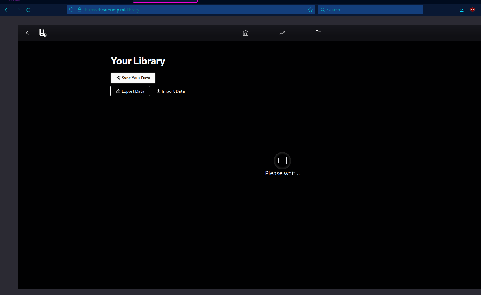Open the Trending page icon

tap(282, 33)
